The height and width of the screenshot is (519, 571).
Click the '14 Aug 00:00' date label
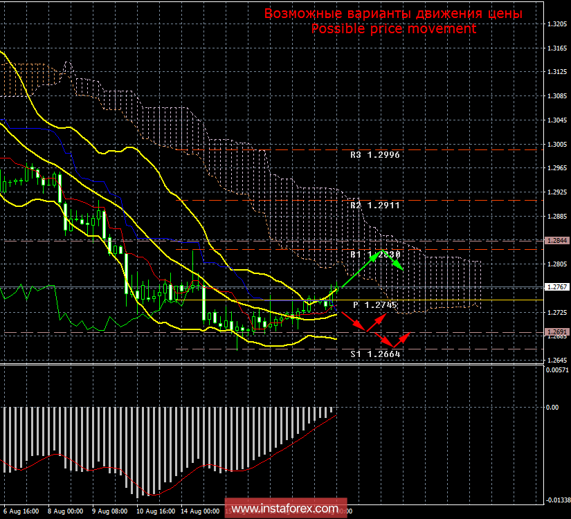[199, 512]
